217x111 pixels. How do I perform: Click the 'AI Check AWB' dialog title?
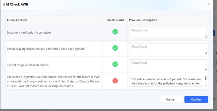[x=17, y=4]
